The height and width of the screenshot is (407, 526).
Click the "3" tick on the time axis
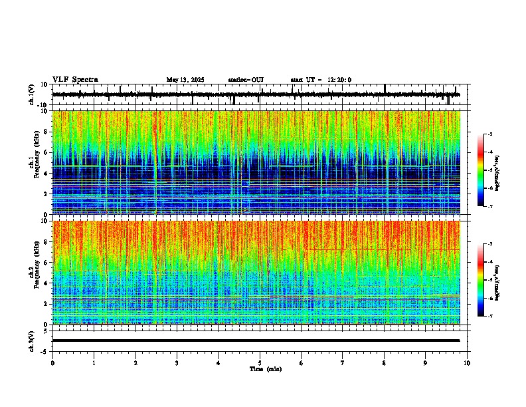click(177, 363)
